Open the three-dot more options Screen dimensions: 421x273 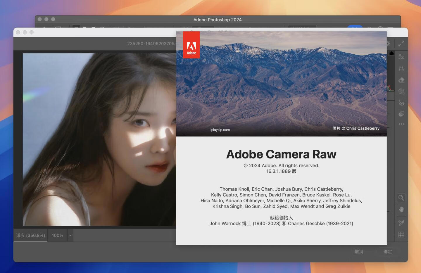coord(401,124)
